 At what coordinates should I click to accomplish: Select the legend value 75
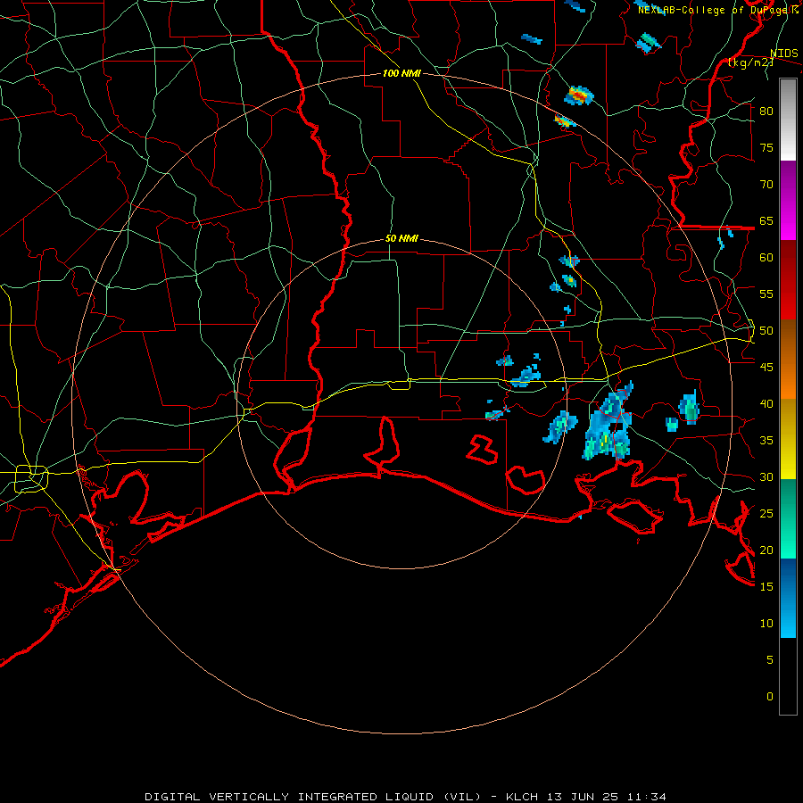tap(766, 147)
